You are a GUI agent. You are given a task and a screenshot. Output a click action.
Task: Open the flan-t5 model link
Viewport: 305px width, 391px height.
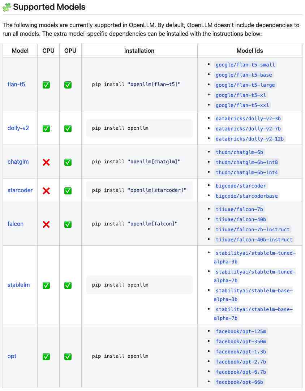tap(16, 84)
